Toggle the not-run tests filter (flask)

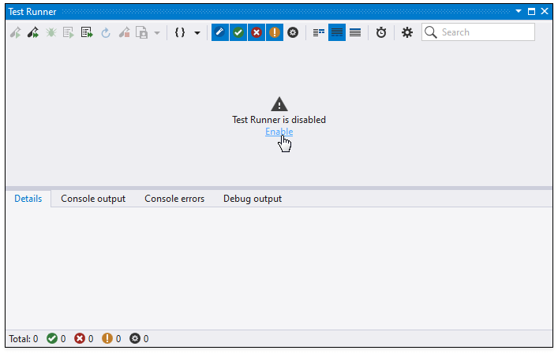coord(220,32)
